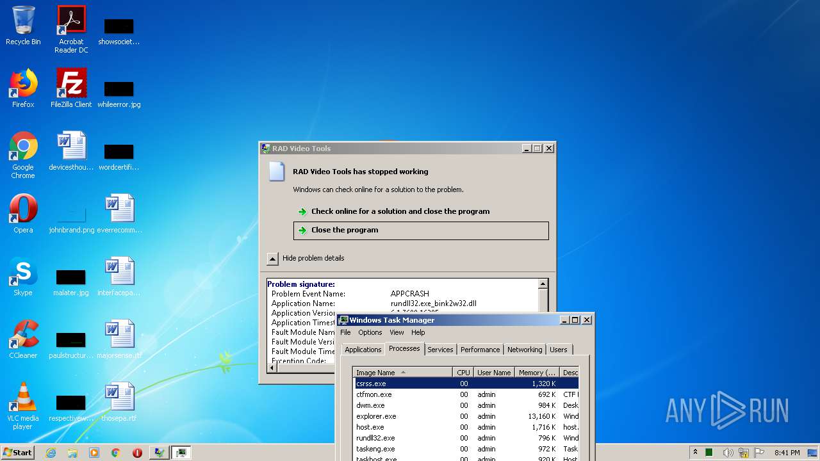
Task: Switch to Performance tab
Action: (x=480, y=350)
